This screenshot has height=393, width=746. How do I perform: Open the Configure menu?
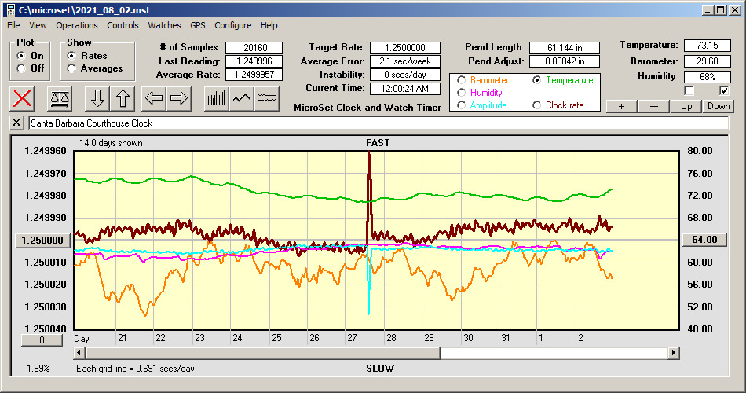[x=232, y=25]
